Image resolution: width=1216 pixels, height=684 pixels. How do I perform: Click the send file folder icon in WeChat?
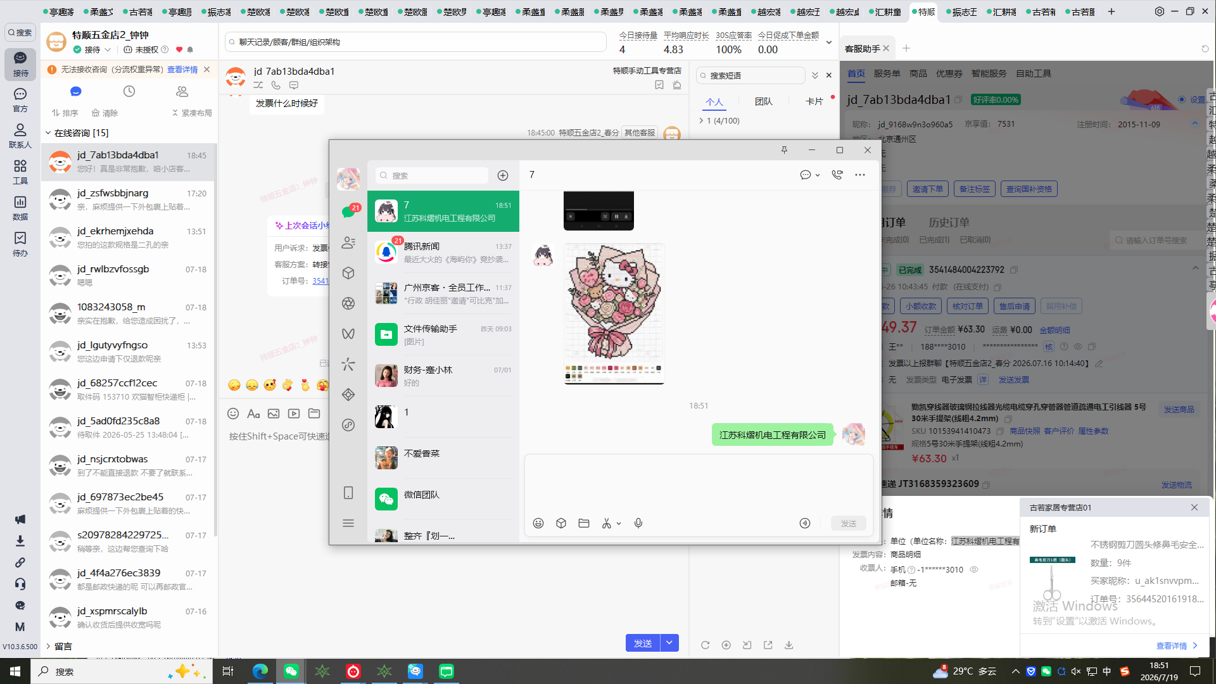pos(584,523)
